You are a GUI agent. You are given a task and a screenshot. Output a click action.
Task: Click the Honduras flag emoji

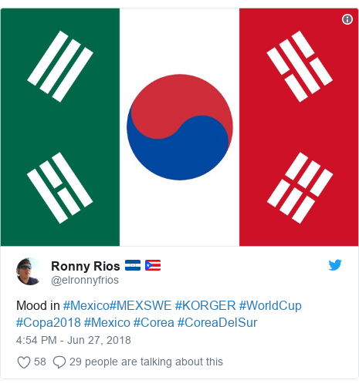[133, 265]
